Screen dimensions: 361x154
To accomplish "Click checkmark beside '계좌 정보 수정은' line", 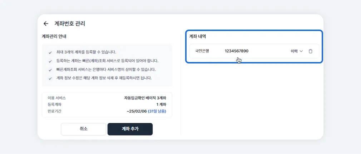I will [50, 78].
